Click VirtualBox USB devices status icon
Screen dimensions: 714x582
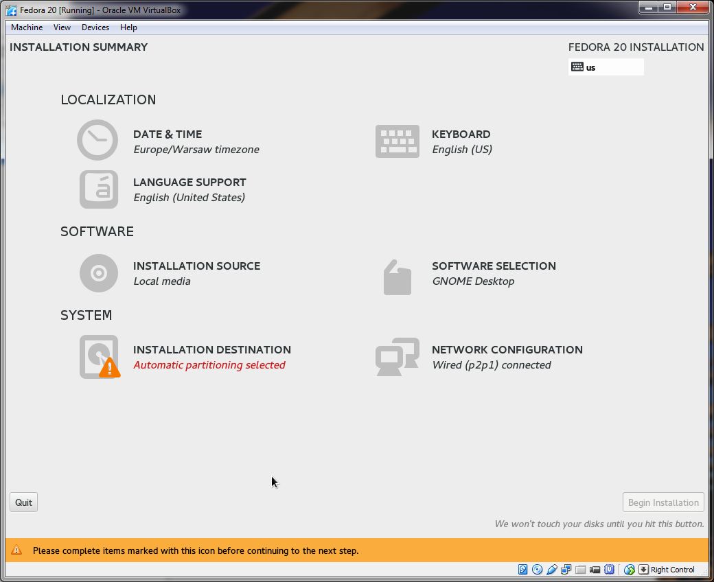(552, 570)
